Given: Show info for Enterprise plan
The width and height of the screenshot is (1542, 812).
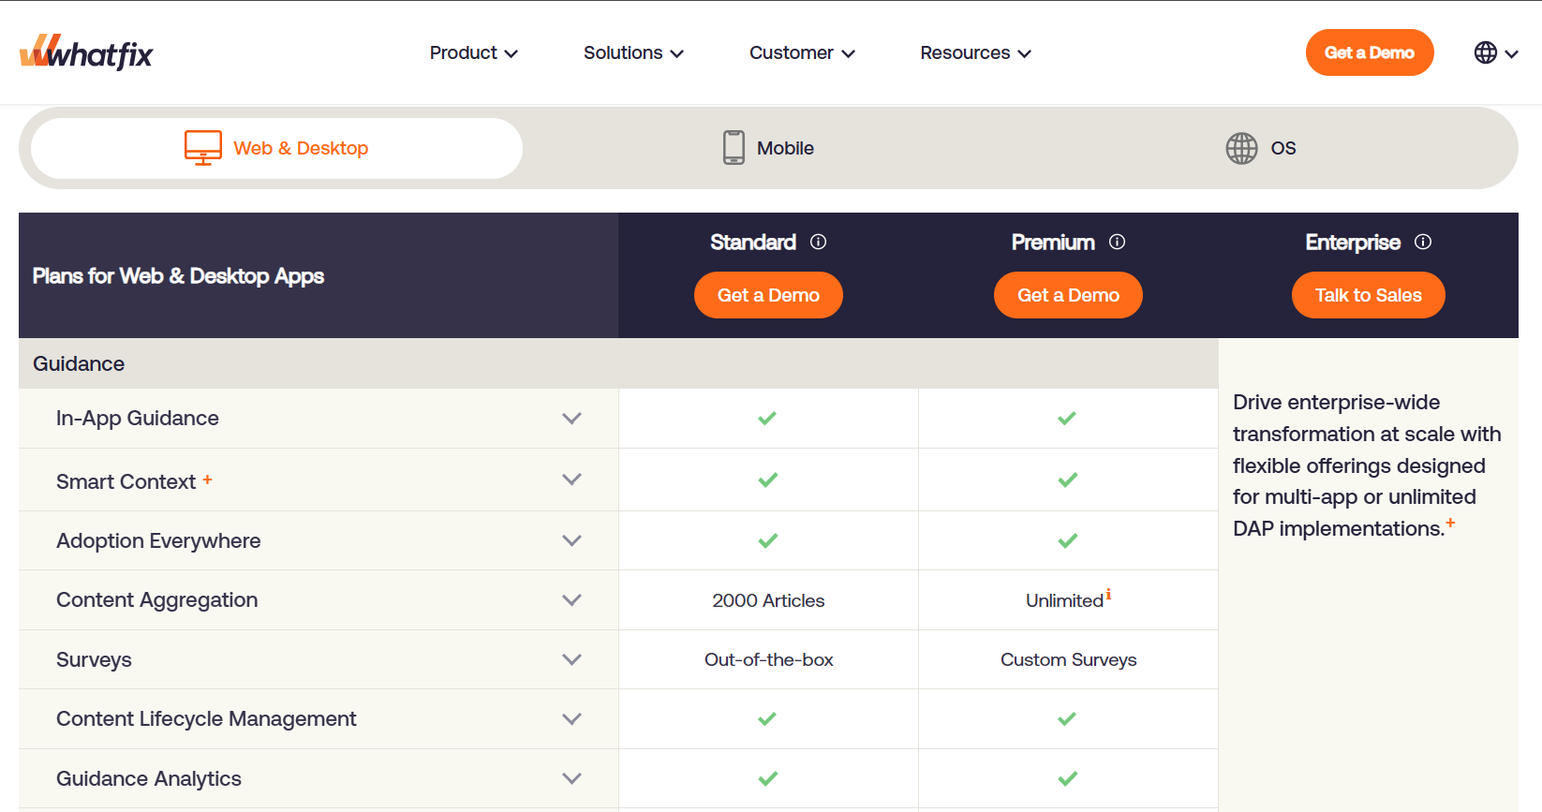Looking at the screenshot, I should click(x=1423, y=242).
